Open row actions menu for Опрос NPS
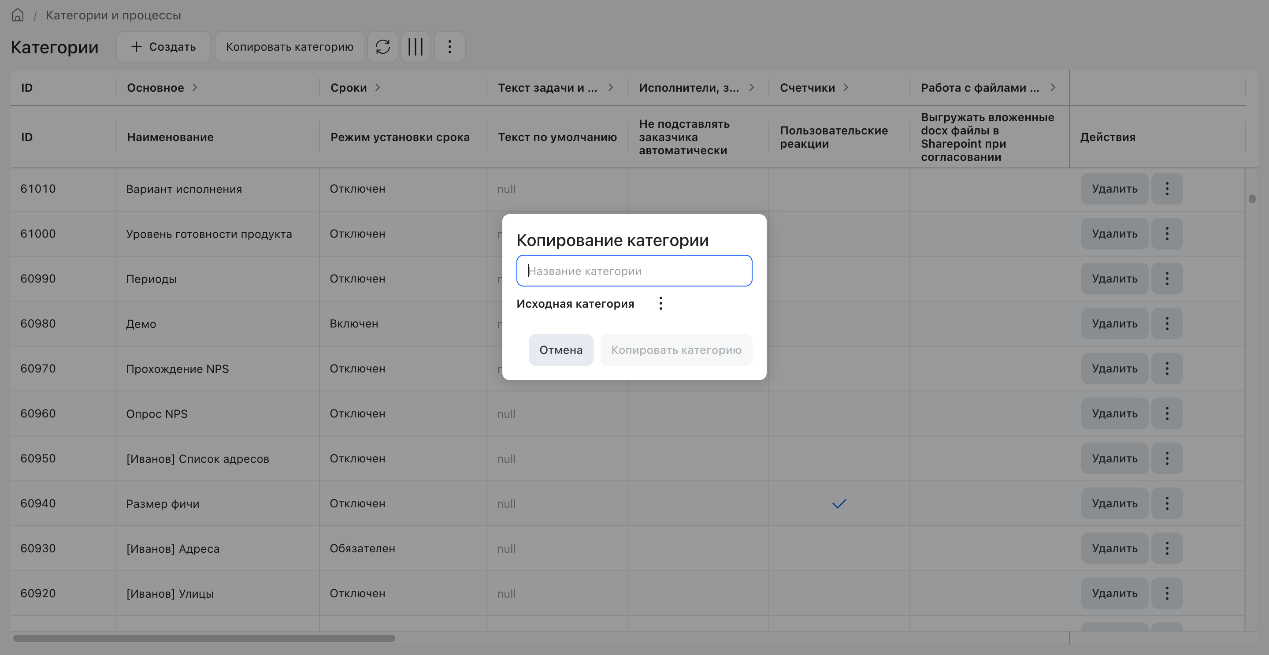 (x=1166, y=413)
